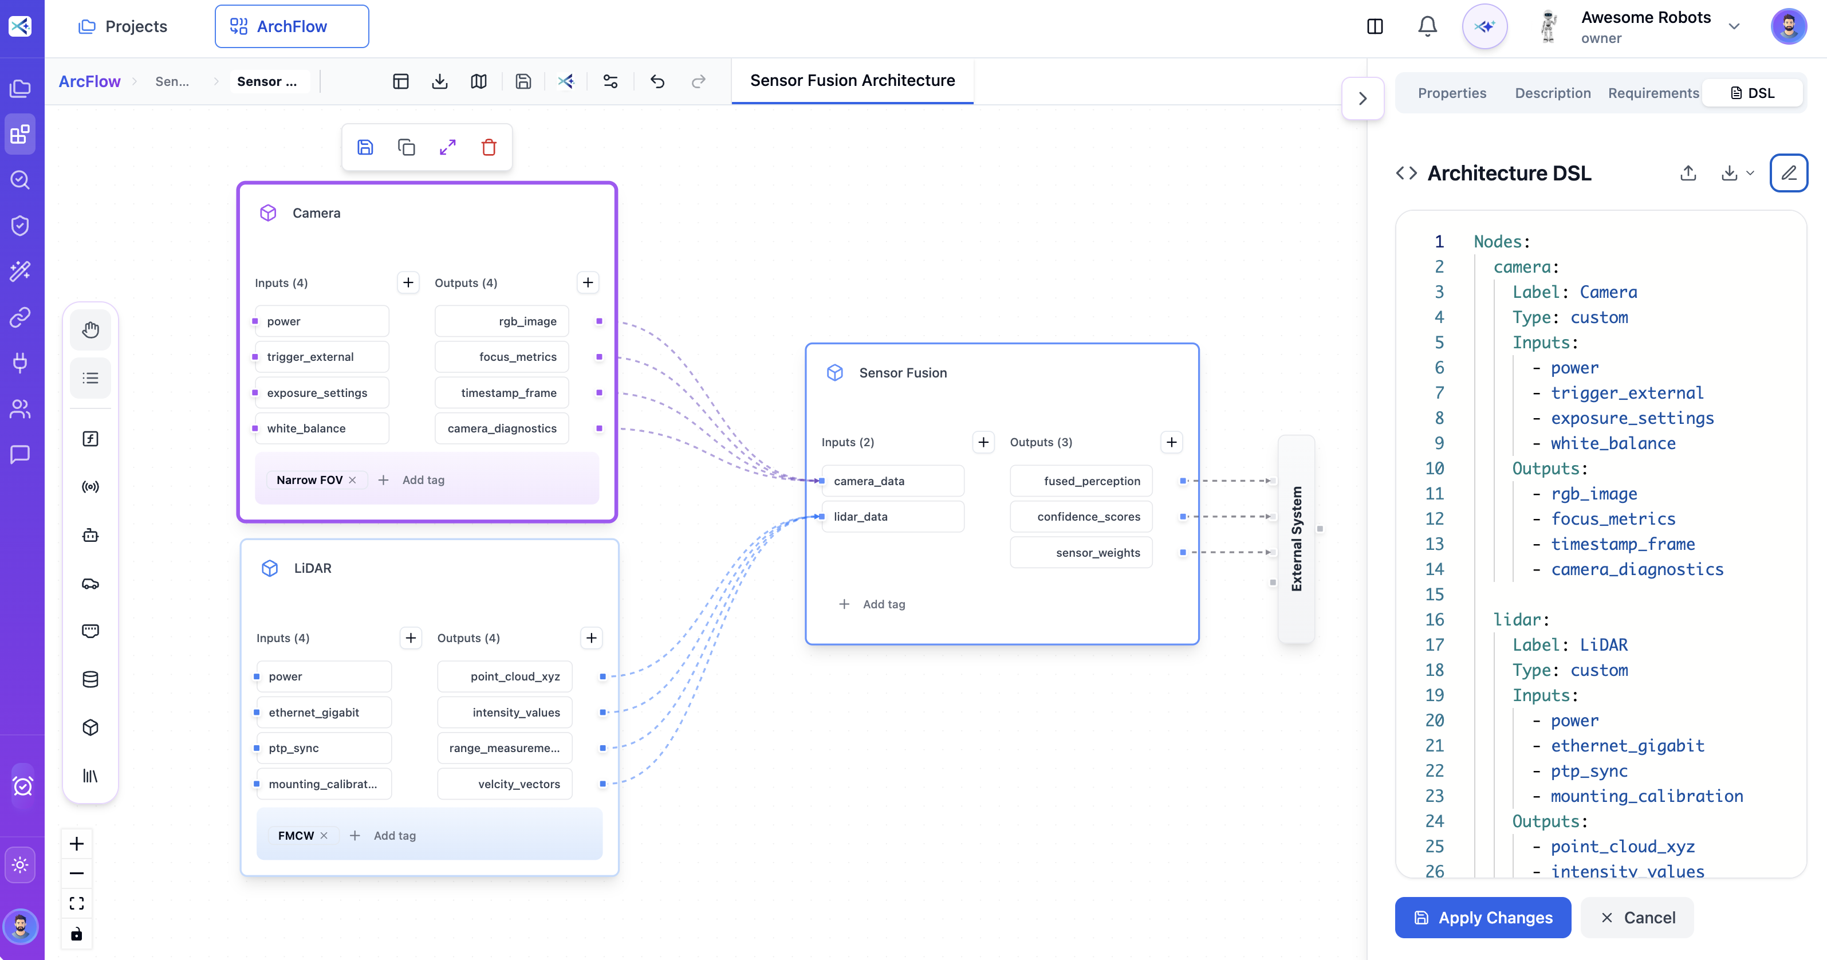Toggle the canvas lock at bottom left
This screenshot has height=960, width=1827.
tap(77, 934)
